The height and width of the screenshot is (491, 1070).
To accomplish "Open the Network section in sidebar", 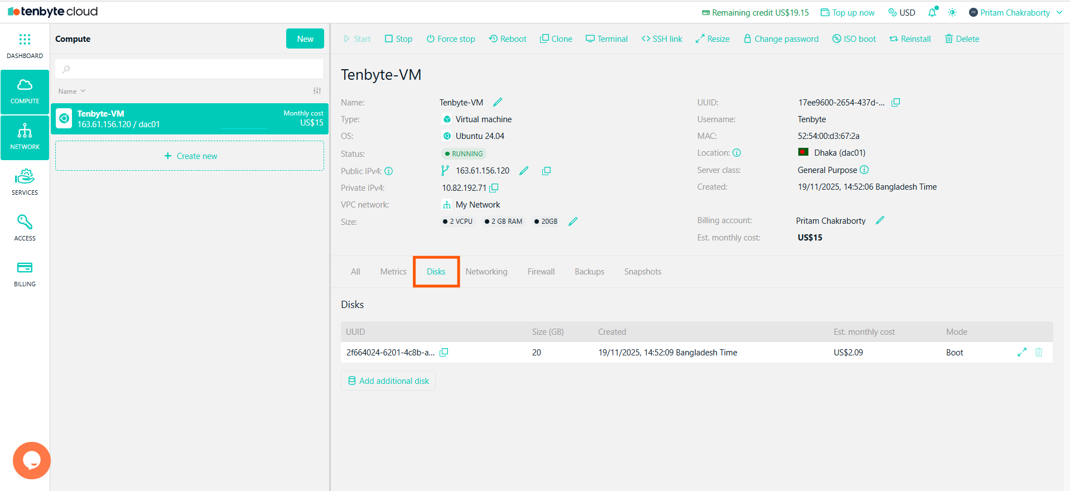I will pos(25,138).
